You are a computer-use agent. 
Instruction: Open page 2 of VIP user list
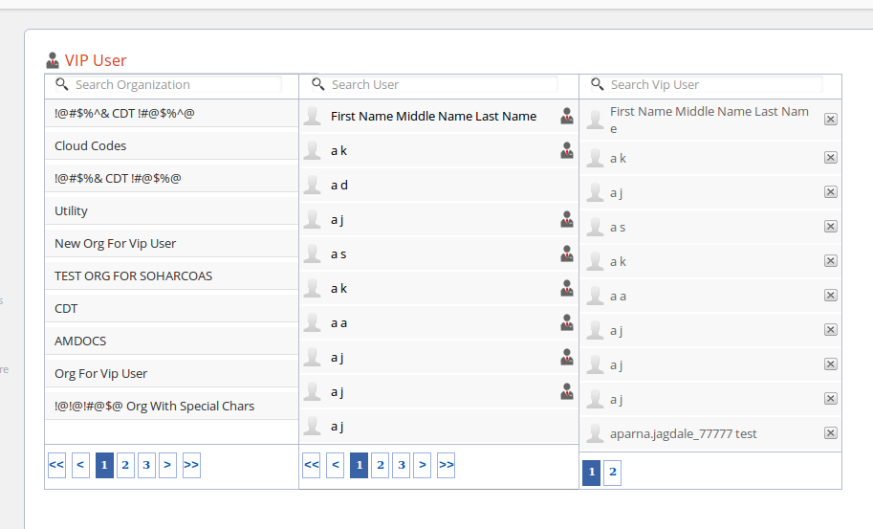tap(612, 472)
